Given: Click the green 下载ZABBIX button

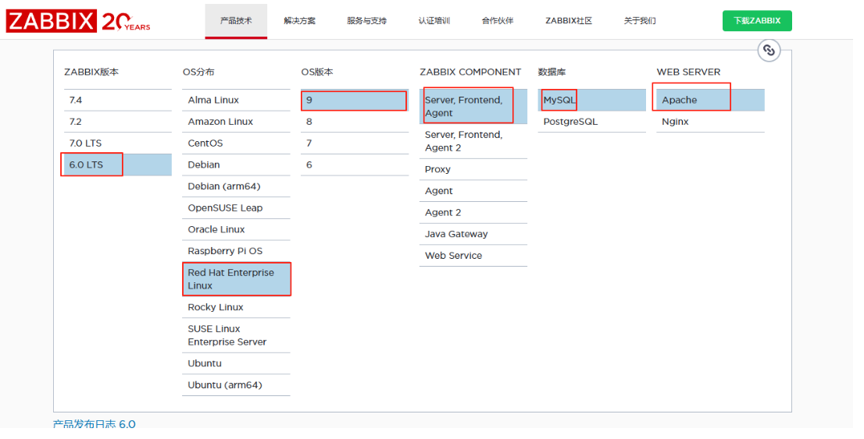Looking at the screenshot, I should click(757, 21).
